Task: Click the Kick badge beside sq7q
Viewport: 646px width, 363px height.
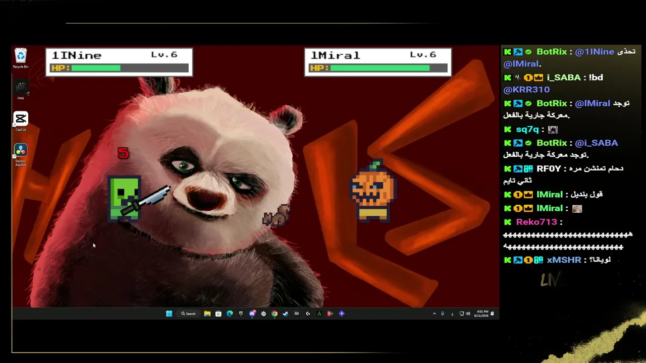Action: point(508,130)
